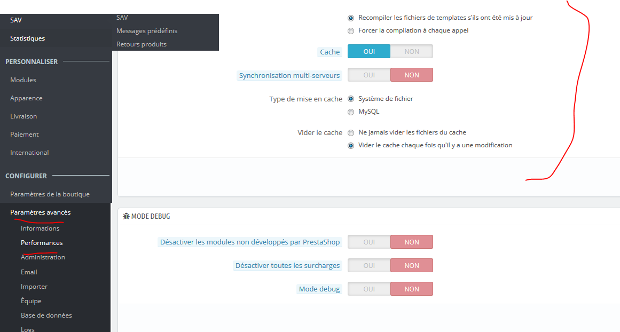The width and height of the screenshot is (620, 332).
Task: Click the Cache help label
Action: [330, 52]
